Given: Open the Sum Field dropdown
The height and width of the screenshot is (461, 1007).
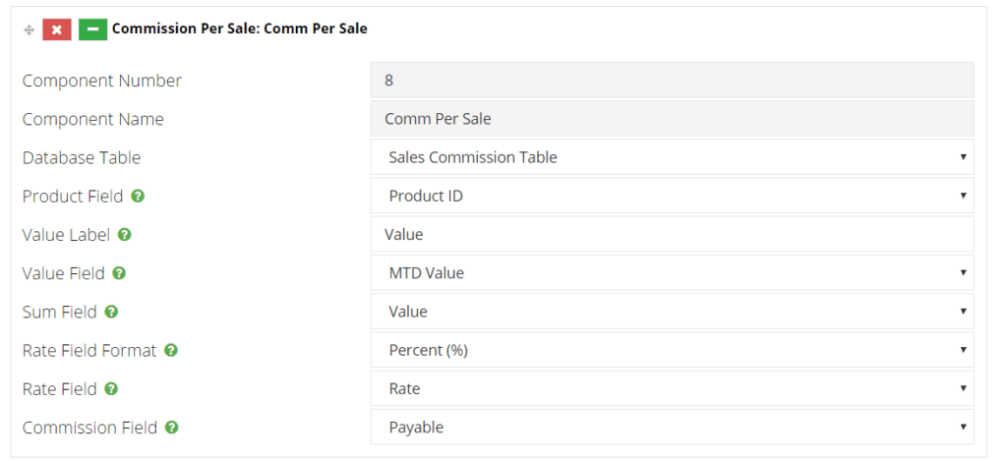Looking at the screenshot, I should tap(673, 312).
